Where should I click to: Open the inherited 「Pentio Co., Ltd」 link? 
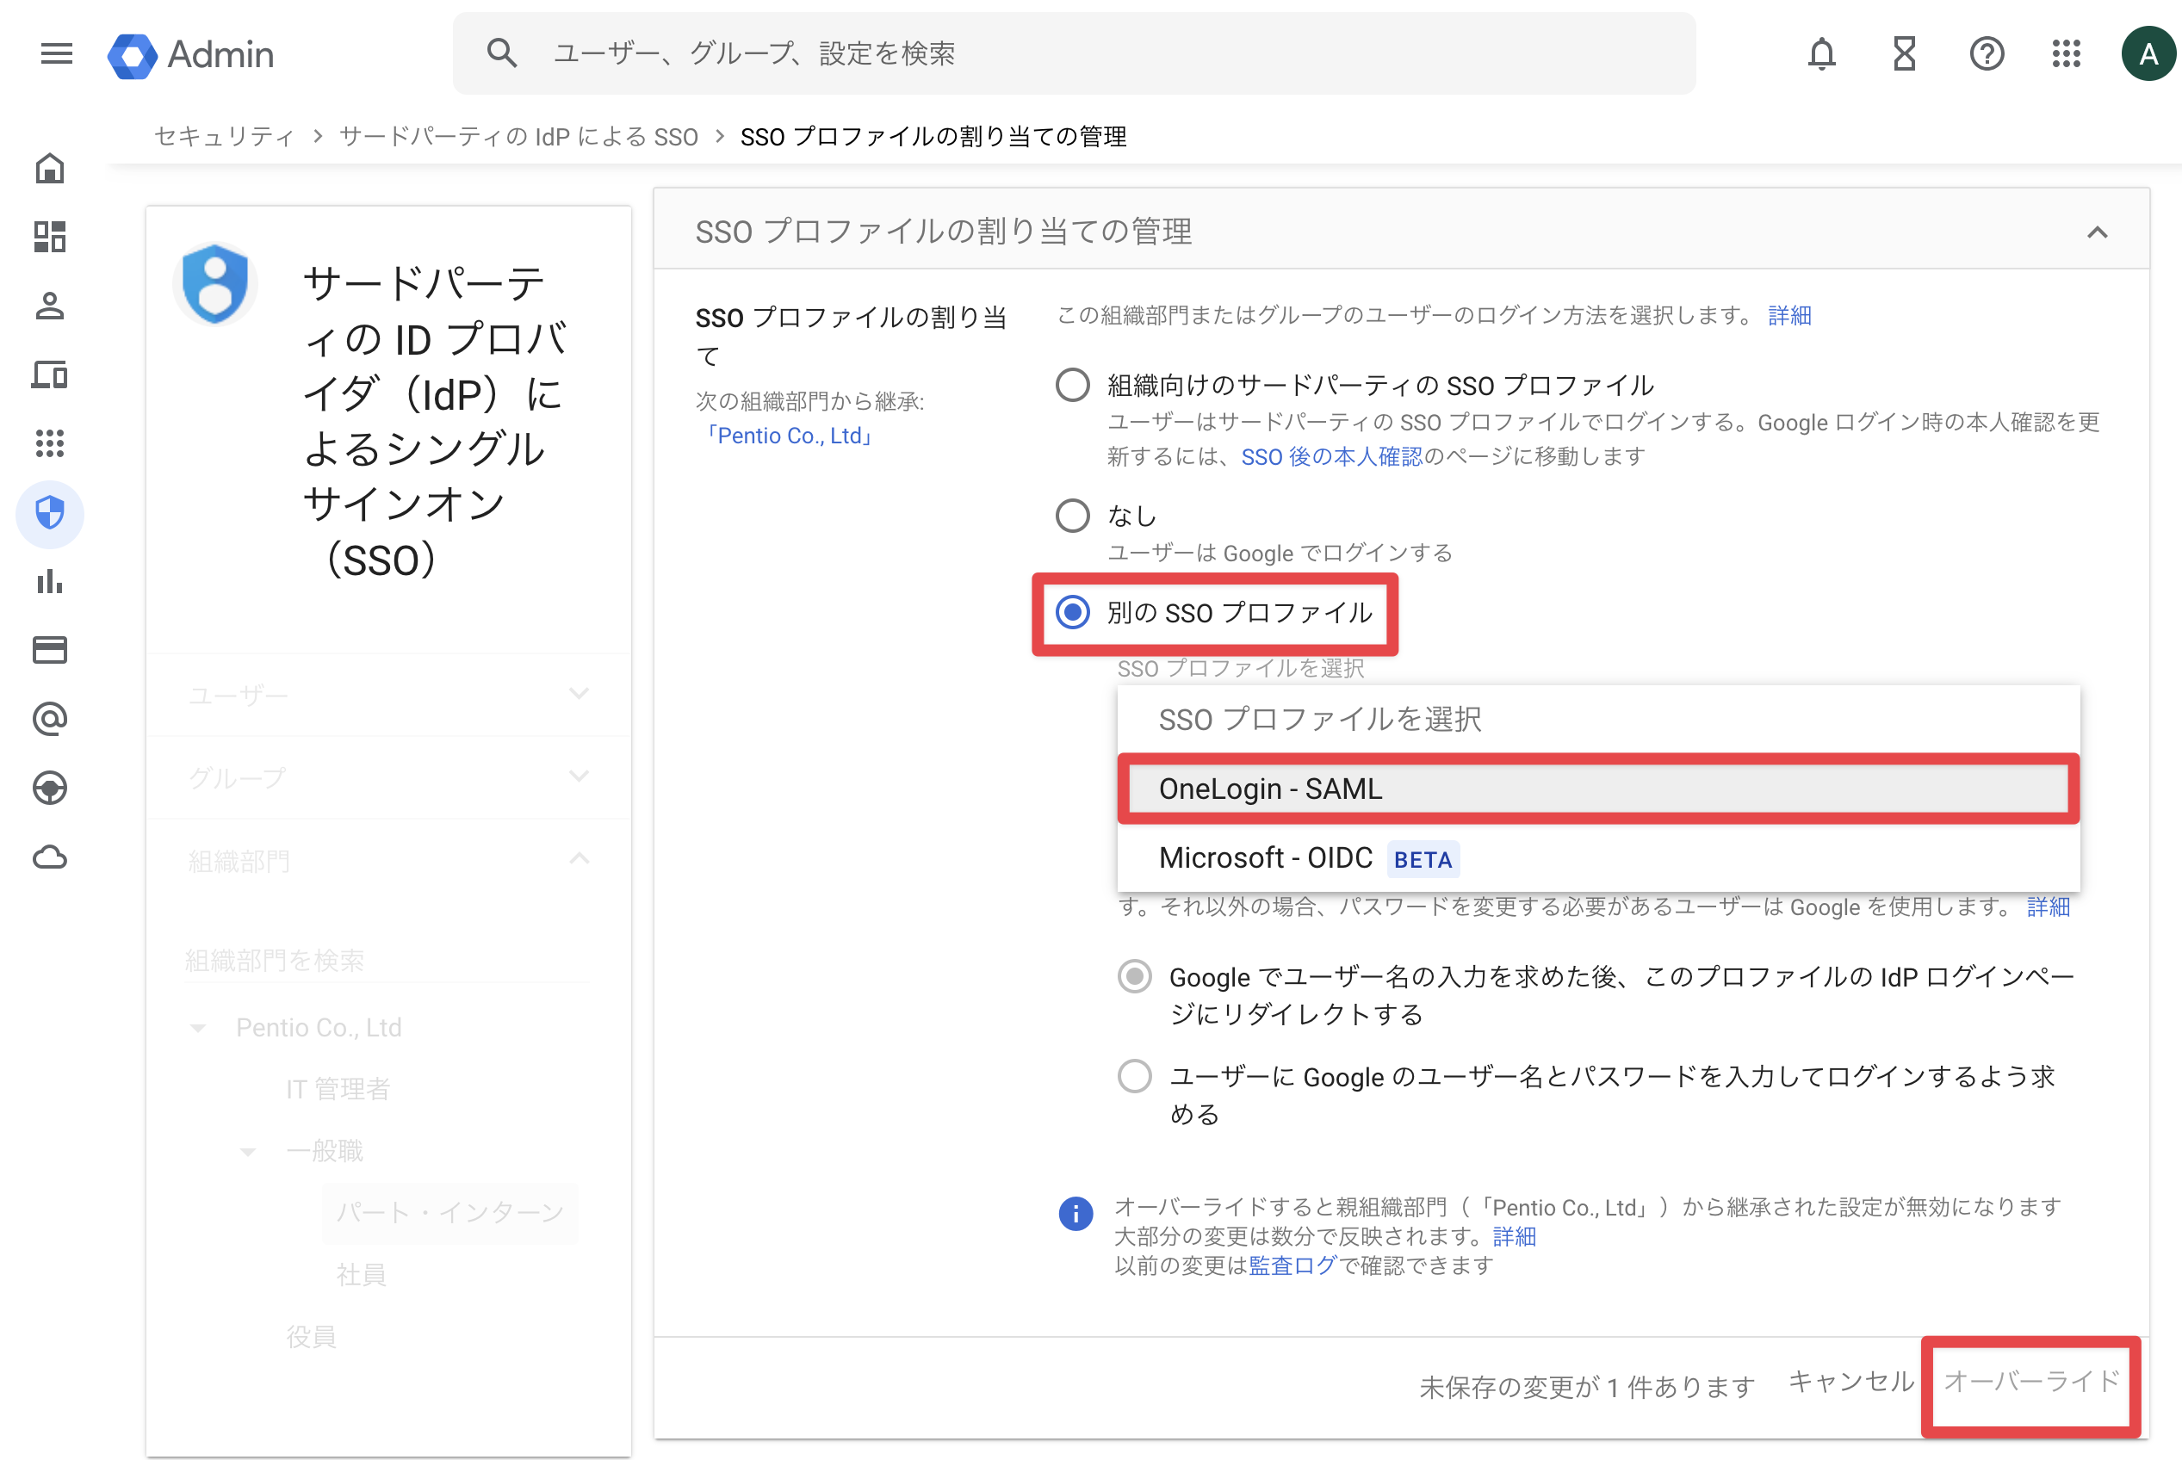pos(788,436)
